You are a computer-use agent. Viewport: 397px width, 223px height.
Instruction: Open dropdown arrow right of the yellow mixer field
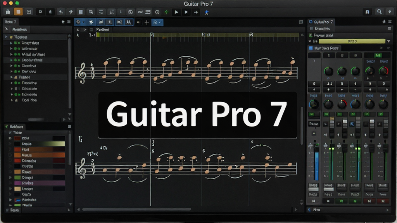tap(389, 41)
